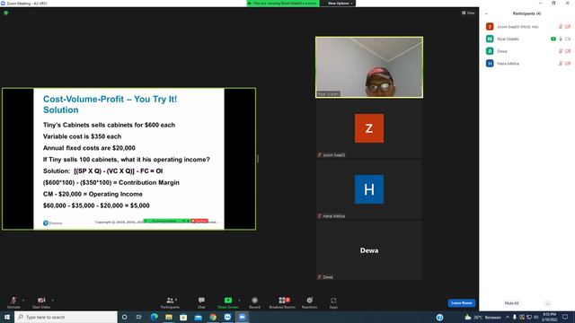Click screen sharing indicator for Rizal Silalahi
575x323 pixels.
coord(553,39)
